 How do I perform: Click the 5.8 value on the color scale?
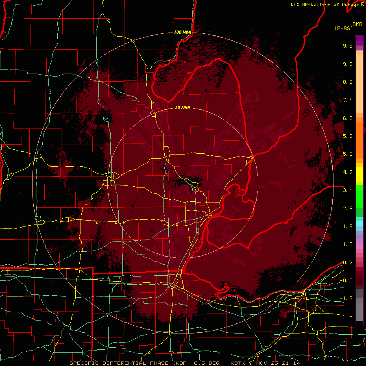point(348,136)
